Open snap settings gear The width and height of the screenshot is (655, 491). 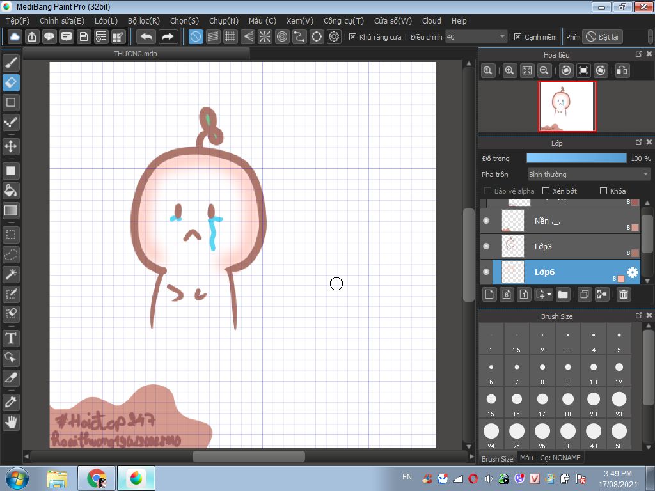coord(334,36)
